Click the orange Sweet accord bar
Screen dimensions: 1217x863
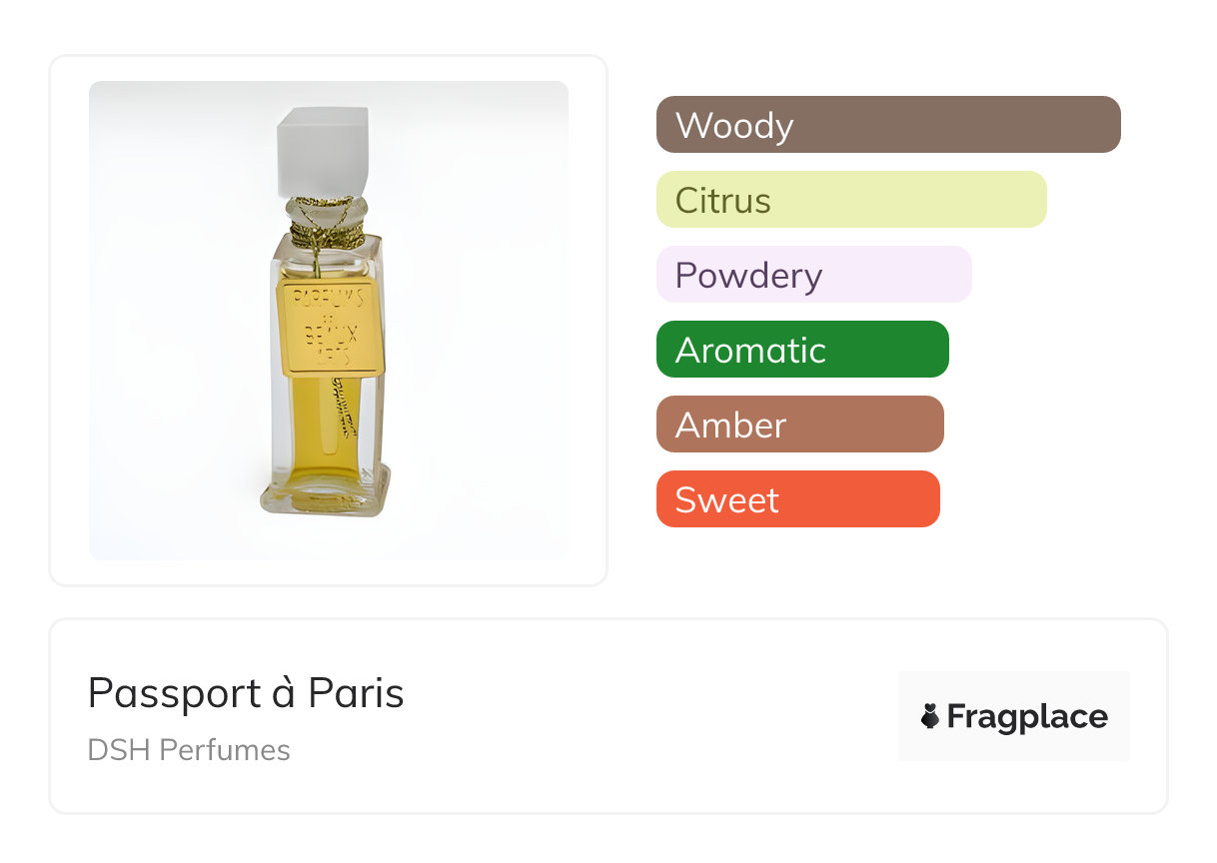(797, 499)
